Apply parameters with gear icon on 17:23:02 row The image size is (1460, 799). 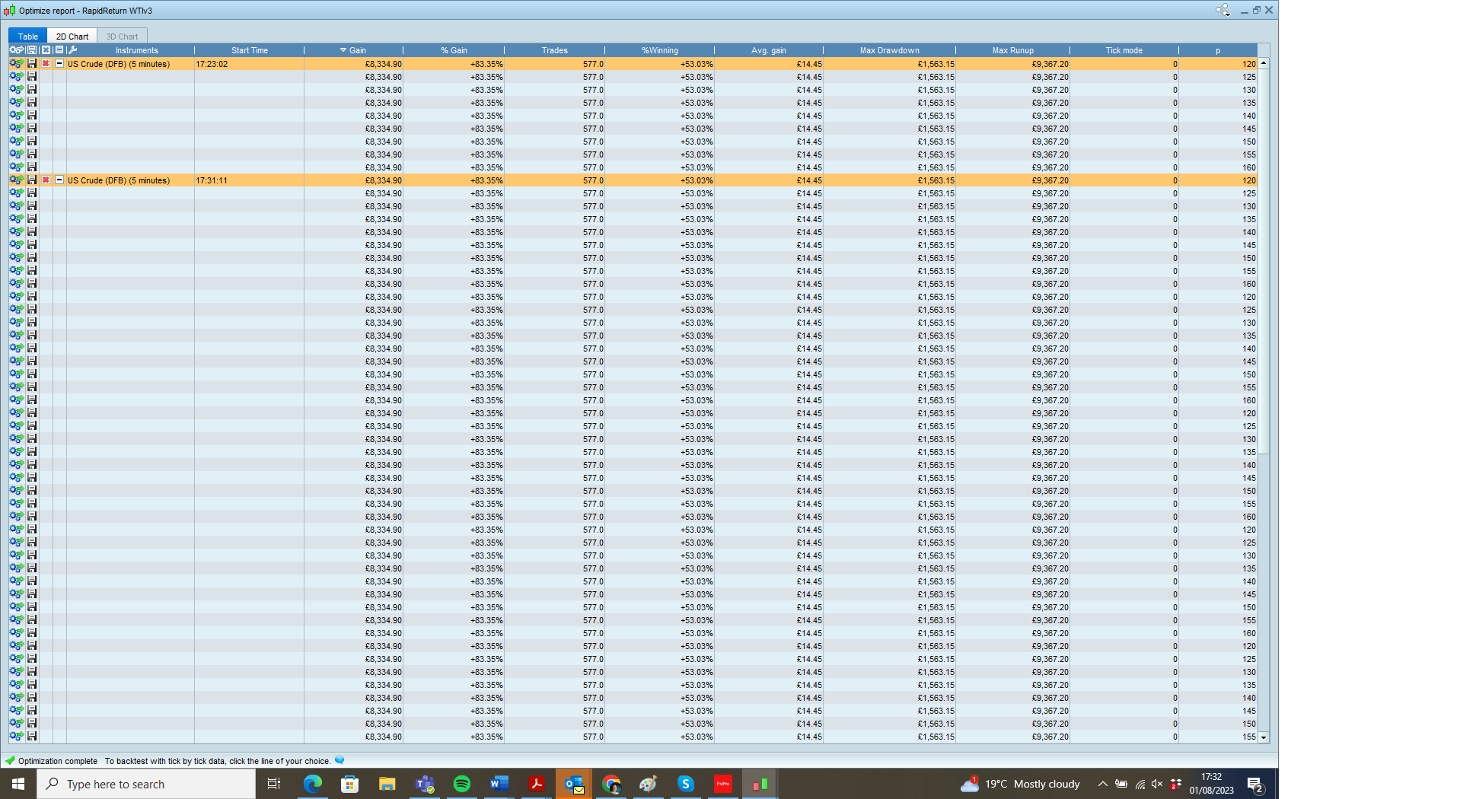(x=16, y=64)
